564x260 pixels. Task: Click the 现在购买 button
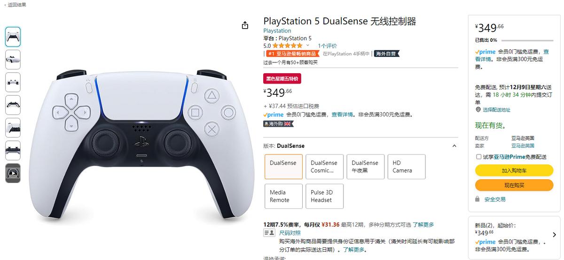click(514, 185)
